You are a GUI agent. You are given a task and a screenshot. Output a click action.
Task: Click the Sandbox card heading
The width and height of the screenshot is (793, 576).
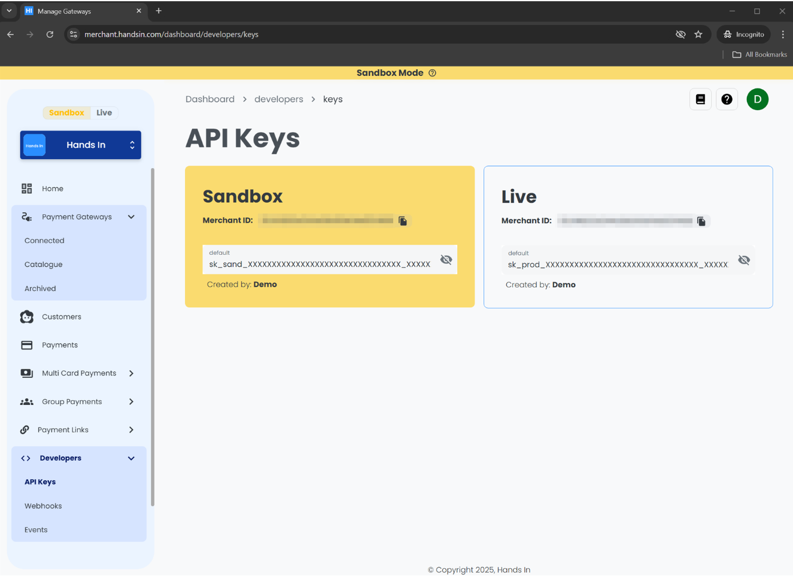point(242,196)
